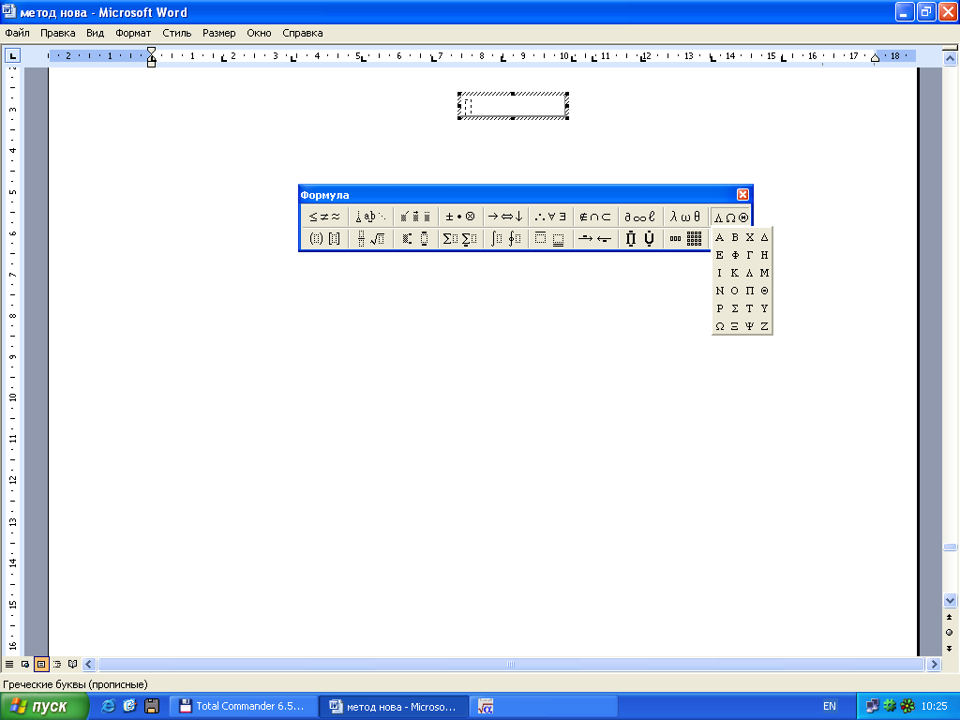
Task: Open the subscript and superscript templates palette
Action: tap(415, 238)
